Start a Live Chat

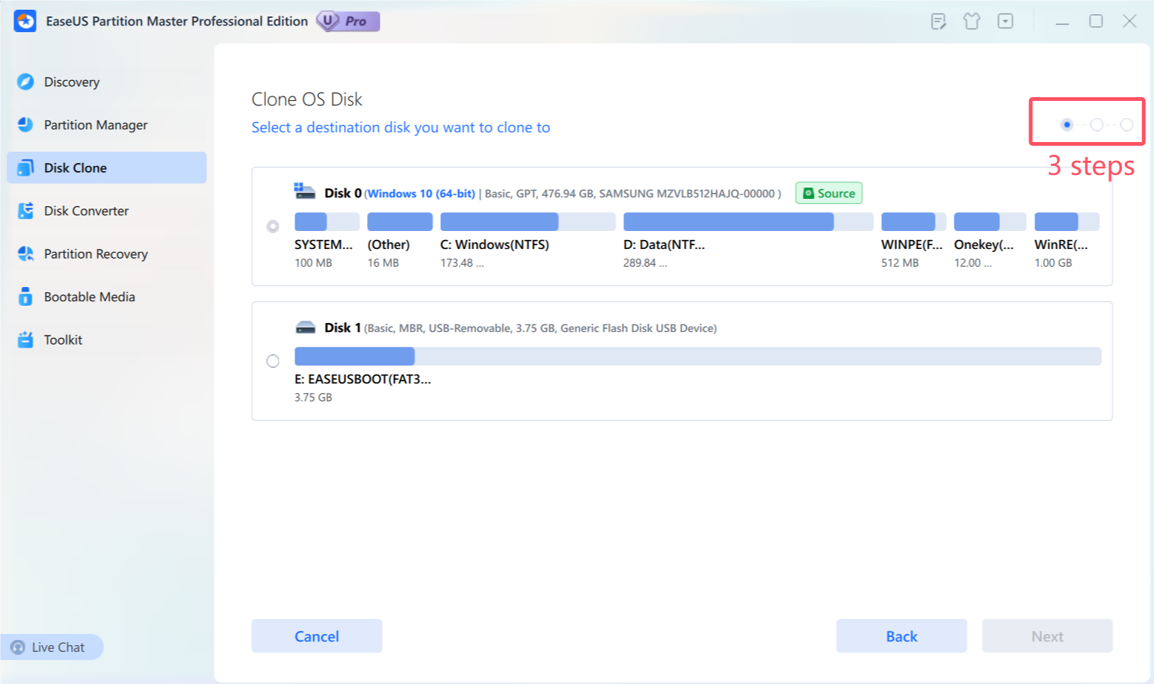coord(52,647)
